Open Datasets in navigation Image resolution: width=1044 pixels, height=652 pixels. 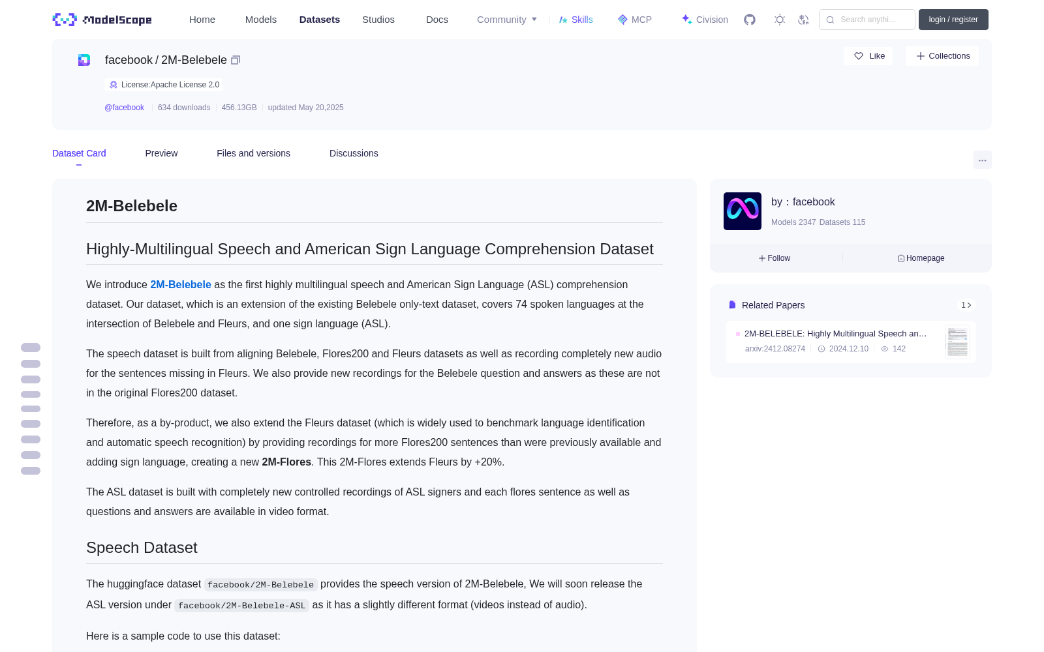[320, 20]
